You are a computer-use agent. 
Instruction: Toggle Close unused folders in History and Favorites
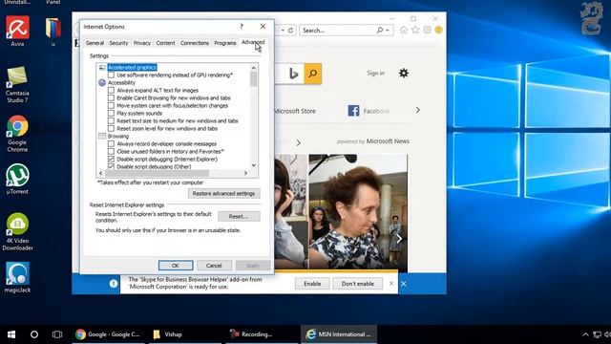point(111,151)
